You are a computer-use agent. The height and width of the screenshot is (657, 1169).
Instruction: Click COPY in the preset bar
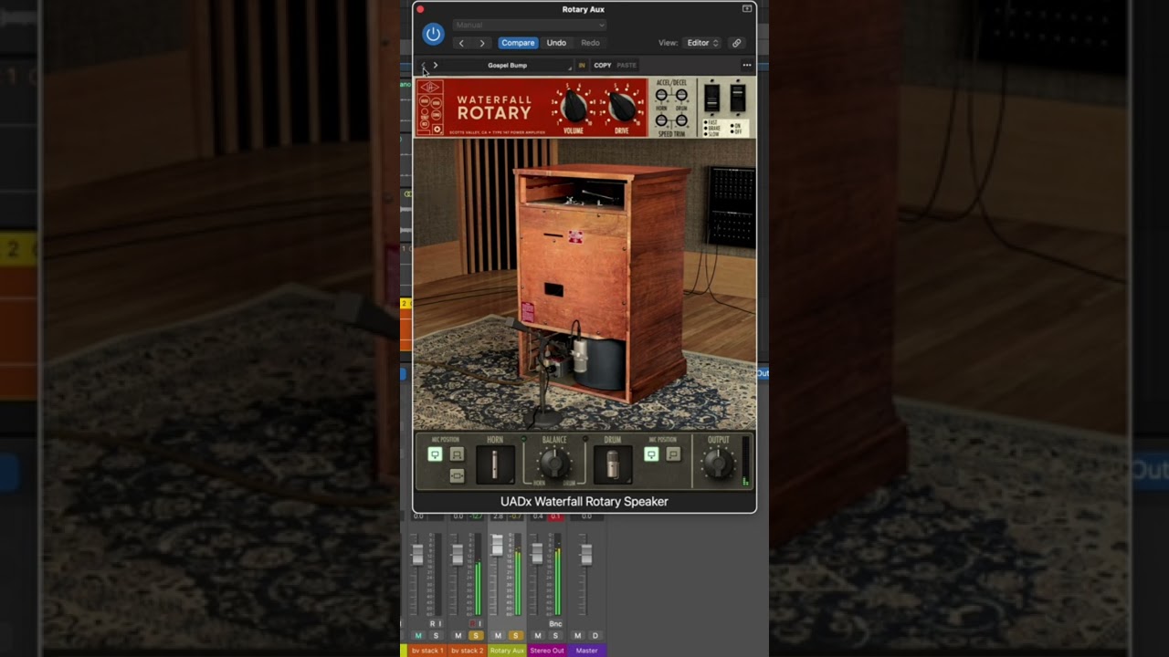pos(603,66)
